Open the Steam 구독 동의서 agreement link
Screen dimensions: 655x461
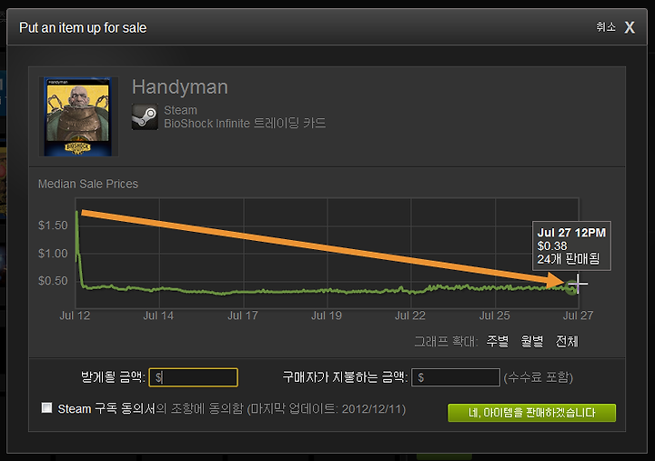106,408
